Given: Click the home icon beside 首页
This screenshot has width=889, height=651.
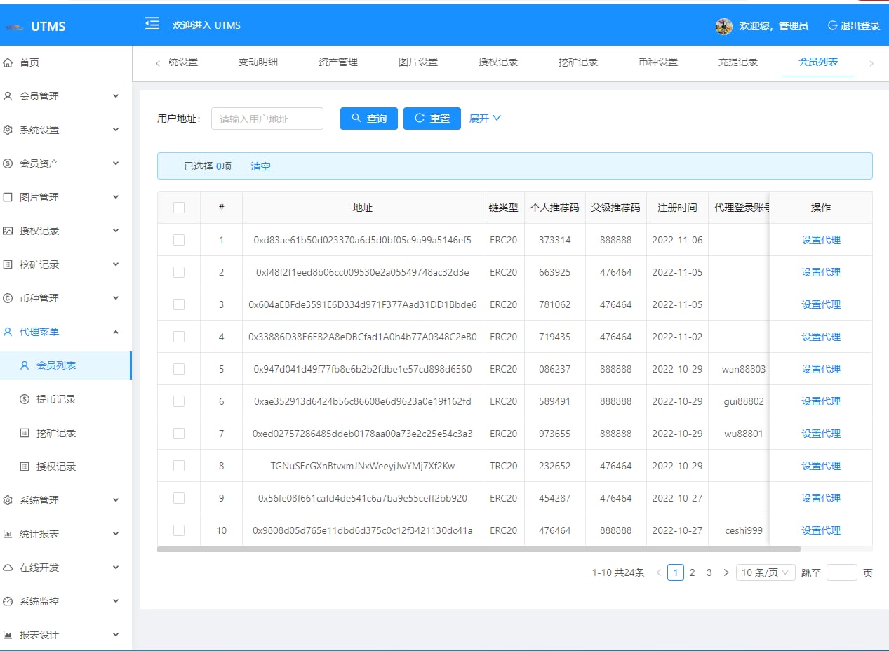Looking at the screenshot, I should [x=8, y=62].
